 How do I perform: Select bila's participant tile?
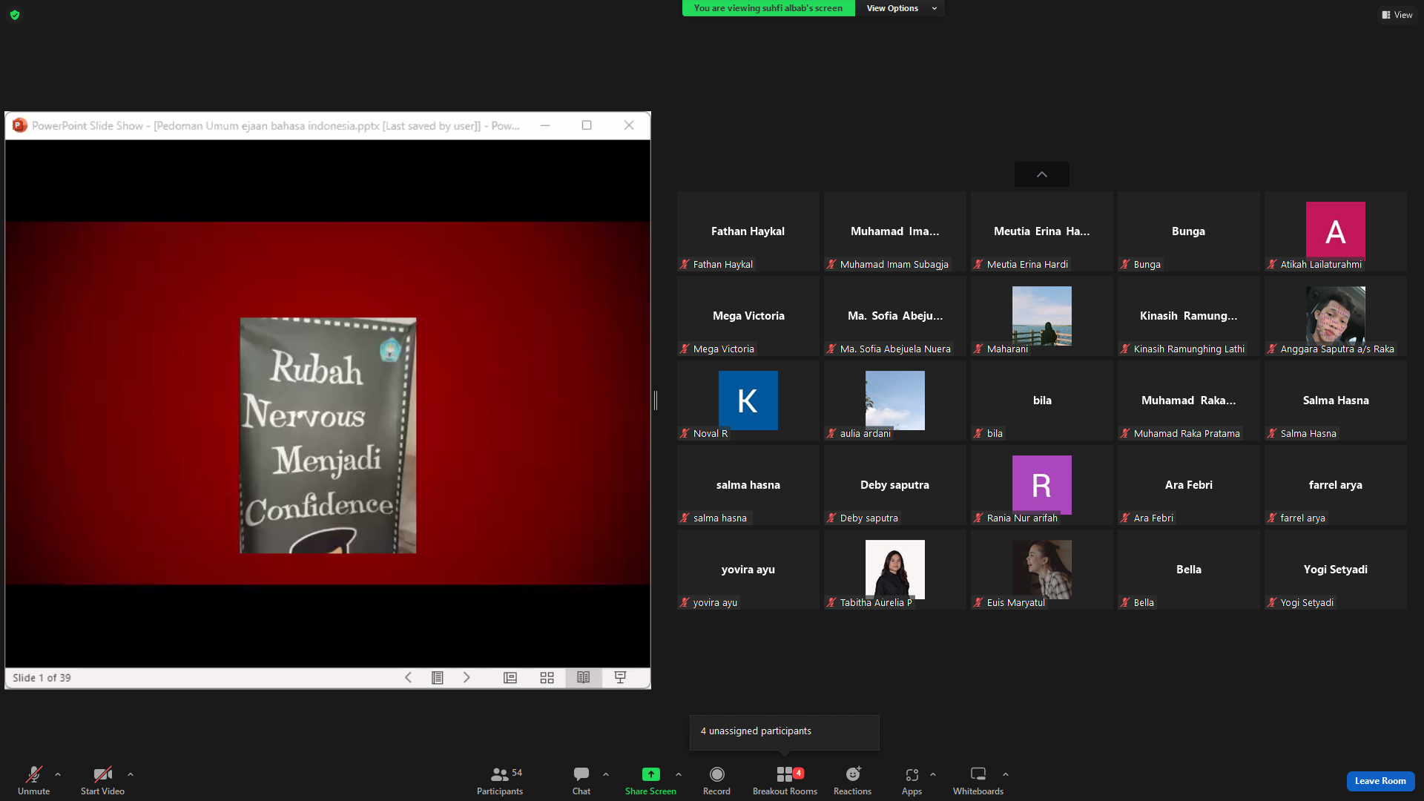click(x=1042, y=400)
